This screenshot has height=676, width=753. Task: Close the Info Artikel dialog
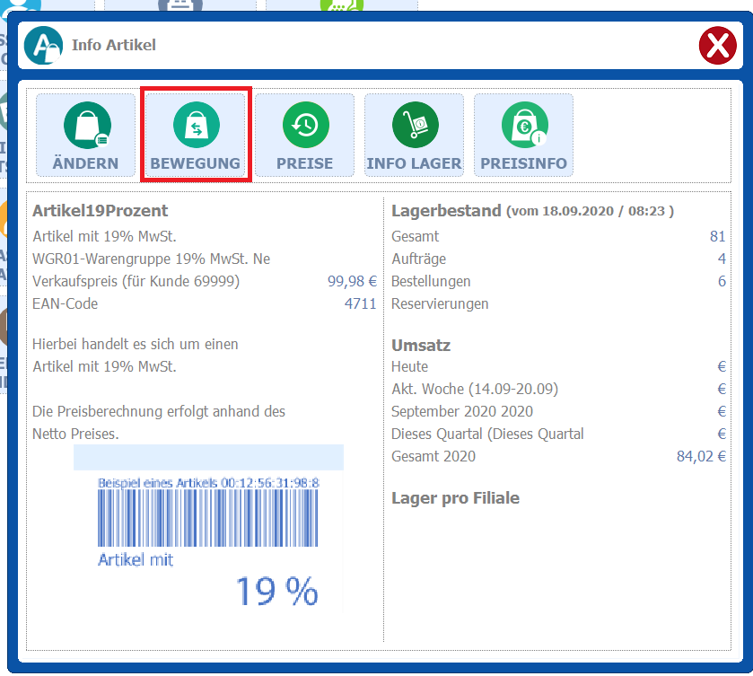point(716,45)
